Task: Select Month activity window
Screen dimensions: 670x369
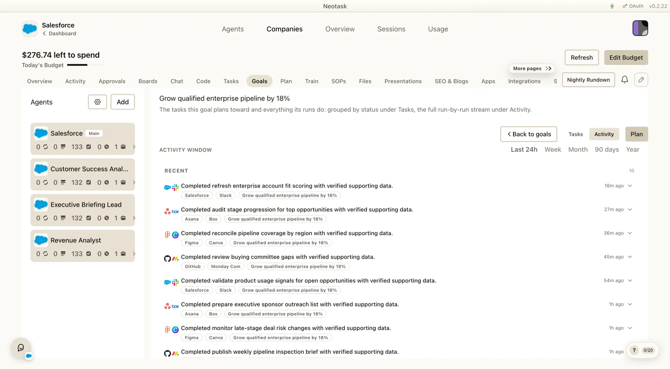Action: (x=578, y=149)
